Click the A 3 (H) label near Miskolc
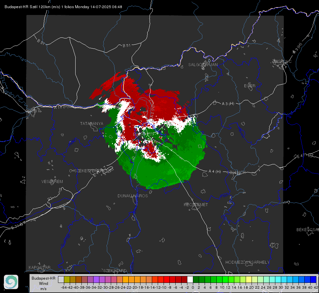This screenshot has height=293, width=319. click(x=297, y=49)
